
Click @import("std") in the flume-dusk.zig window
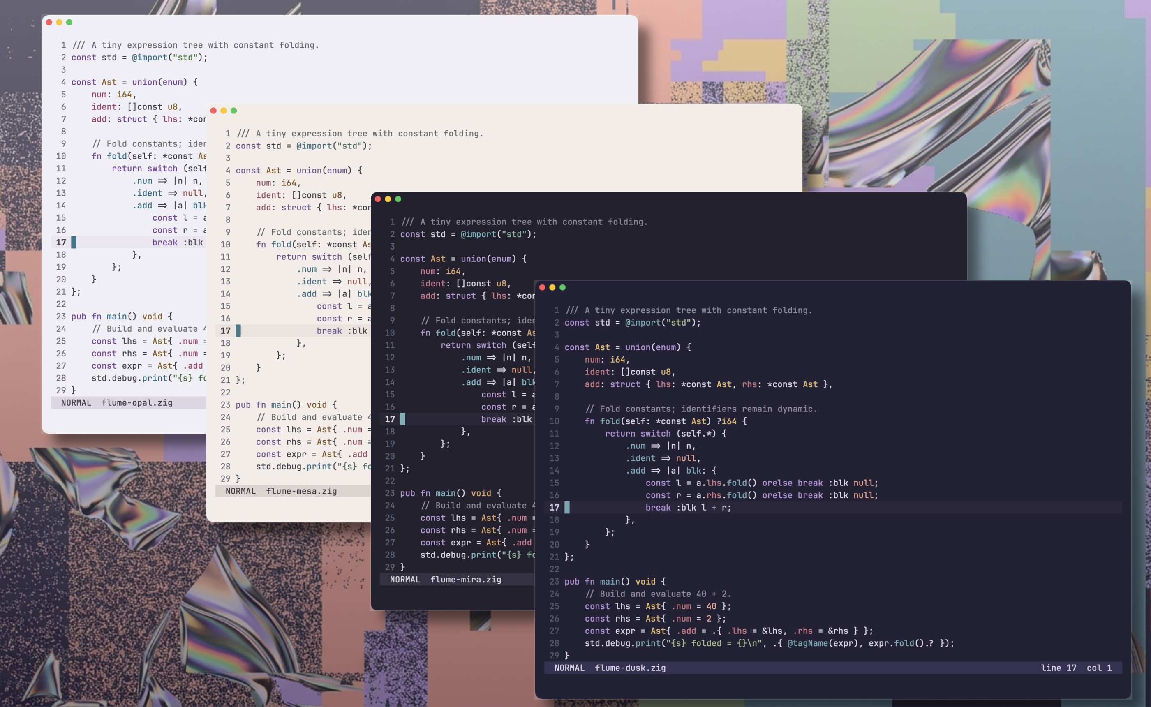point(661,323)
